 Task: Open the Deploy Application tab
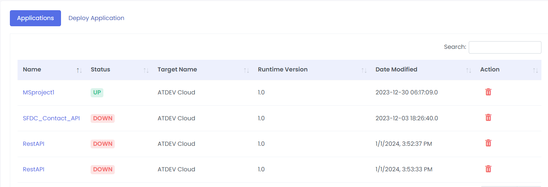click(96, 18)
